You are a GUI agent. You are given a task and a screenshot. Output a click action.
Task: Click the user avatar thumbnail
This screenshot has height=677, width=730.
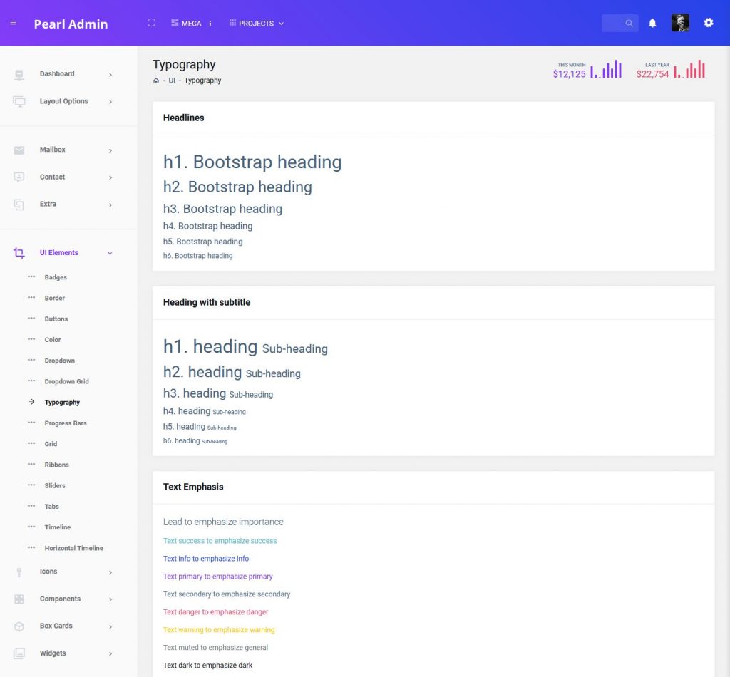(x=680, y=22)
